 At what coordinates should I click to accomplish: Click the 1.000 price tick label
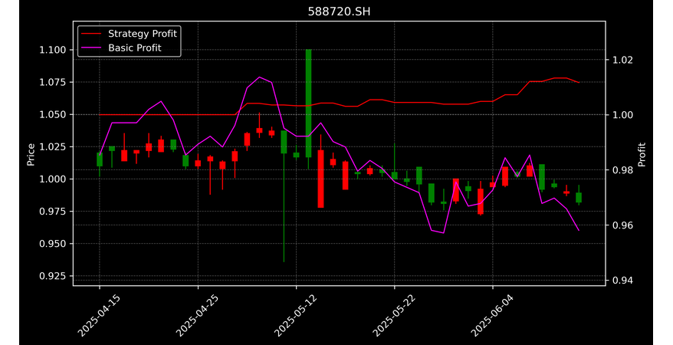point(53,179)
